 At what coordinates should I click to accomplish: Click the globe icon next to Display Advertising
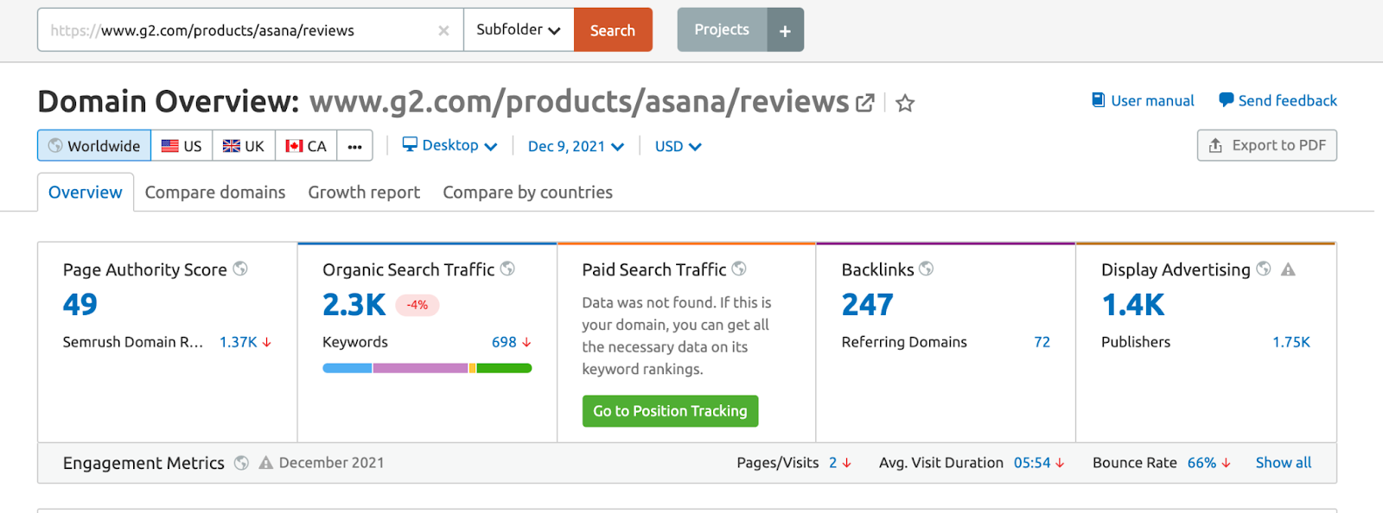[1264, 269]
